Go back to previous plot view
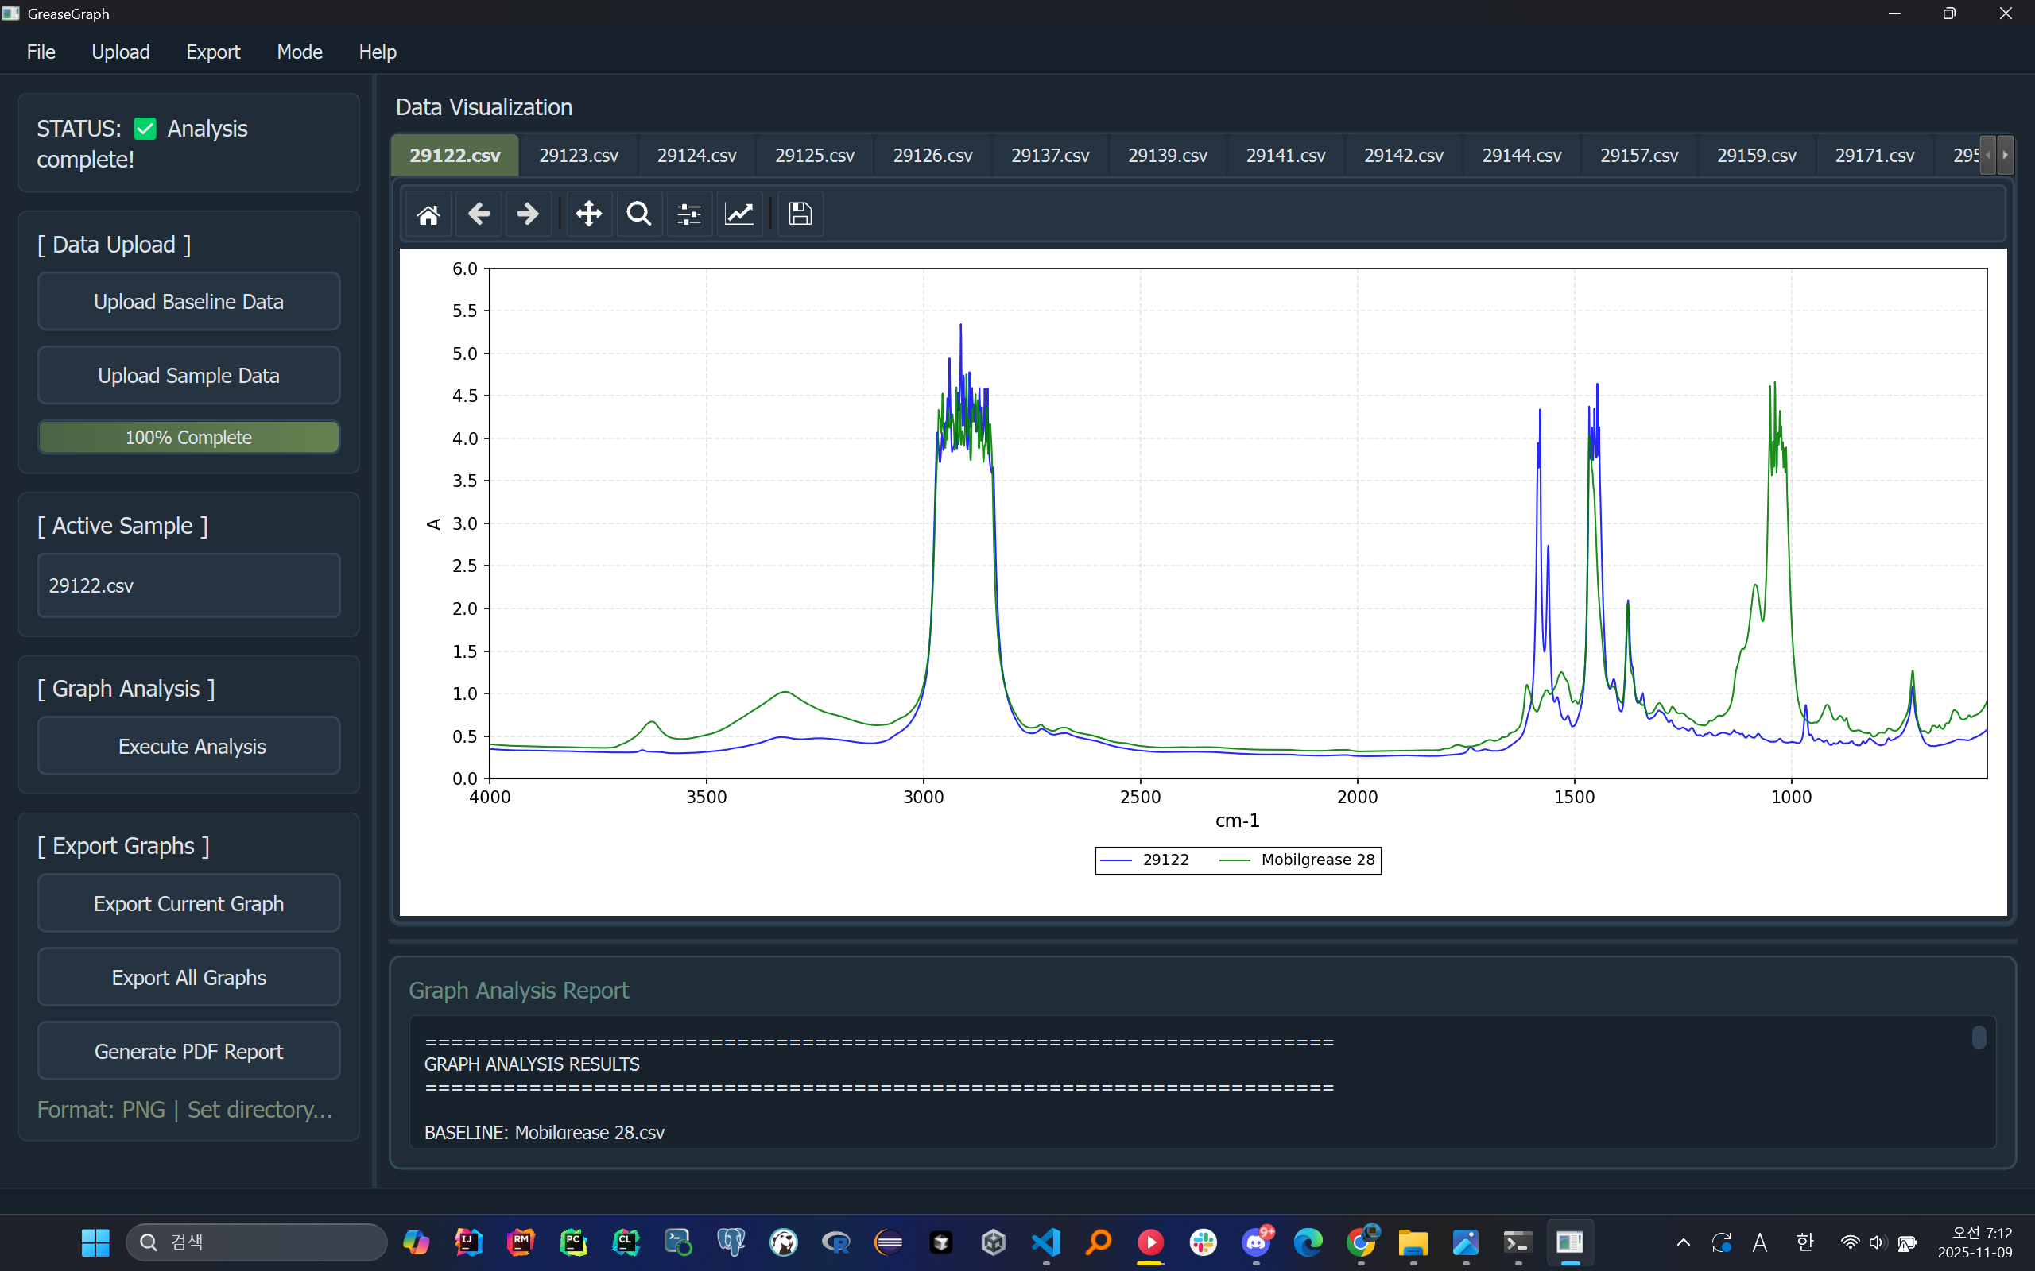 point(479,214)
